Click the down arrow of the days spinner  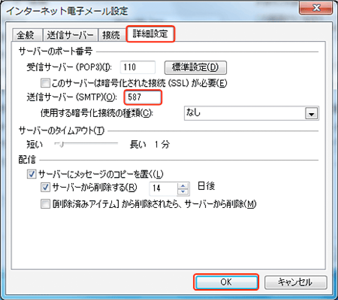(183, 191)
